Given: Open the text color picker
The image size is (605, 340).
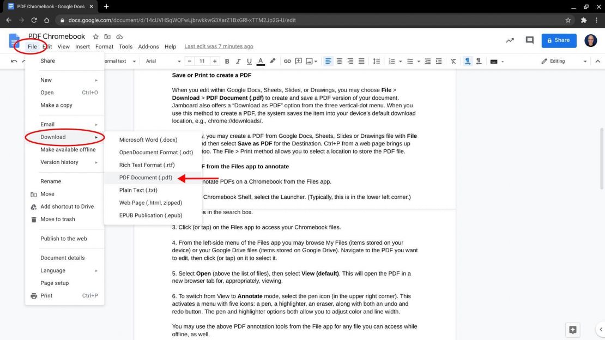Looking at the screenshot, I should [x=260, y=60].
